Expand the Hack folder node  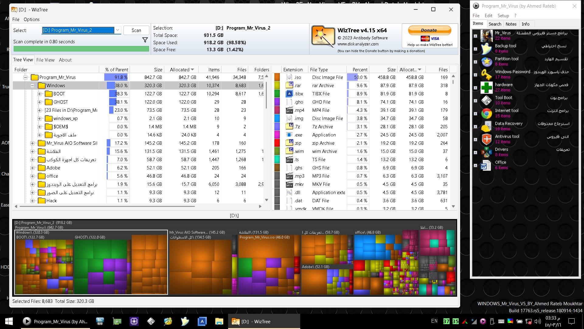(x=33, y=201)
